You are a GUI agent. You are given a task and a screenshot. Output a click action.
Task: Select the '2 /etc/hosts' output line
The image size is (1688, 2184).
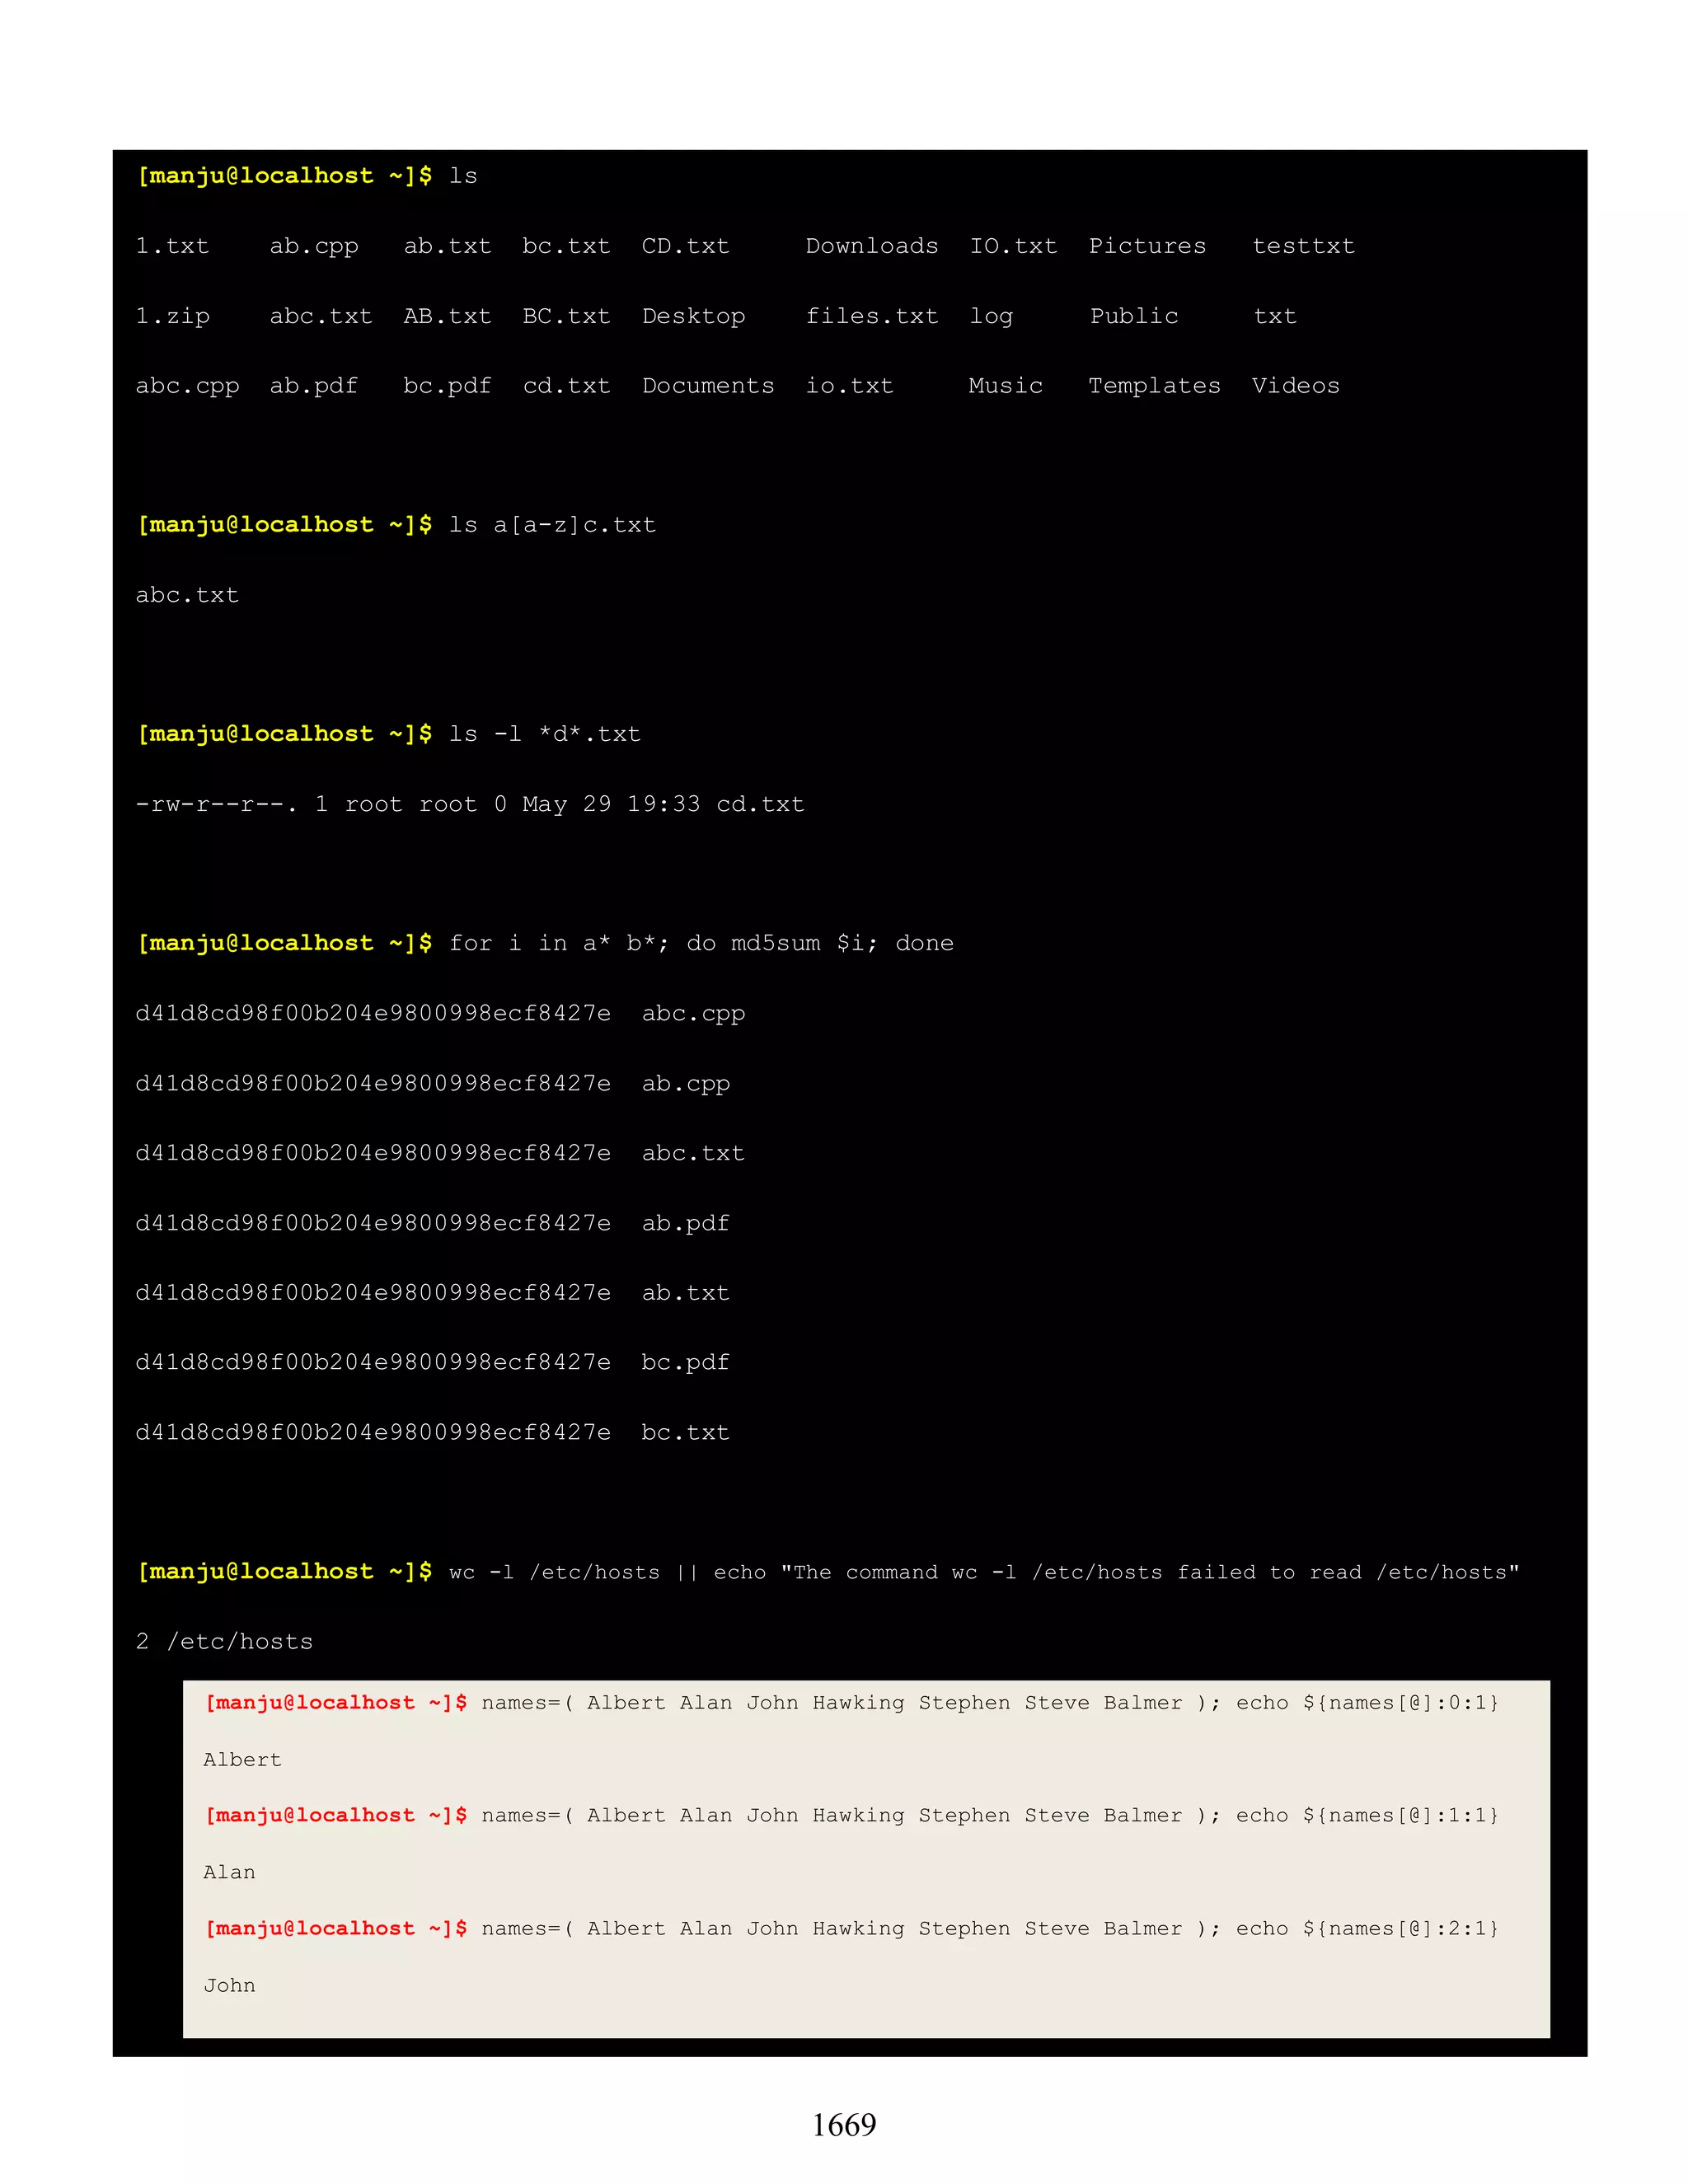(224, 1642)
